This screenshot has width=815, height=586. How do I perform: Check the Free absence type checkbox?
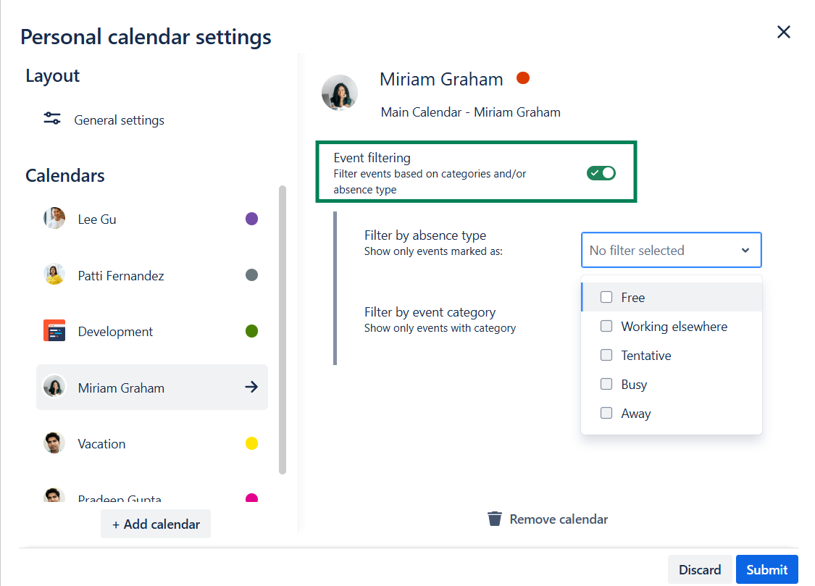tap(606, 297)
